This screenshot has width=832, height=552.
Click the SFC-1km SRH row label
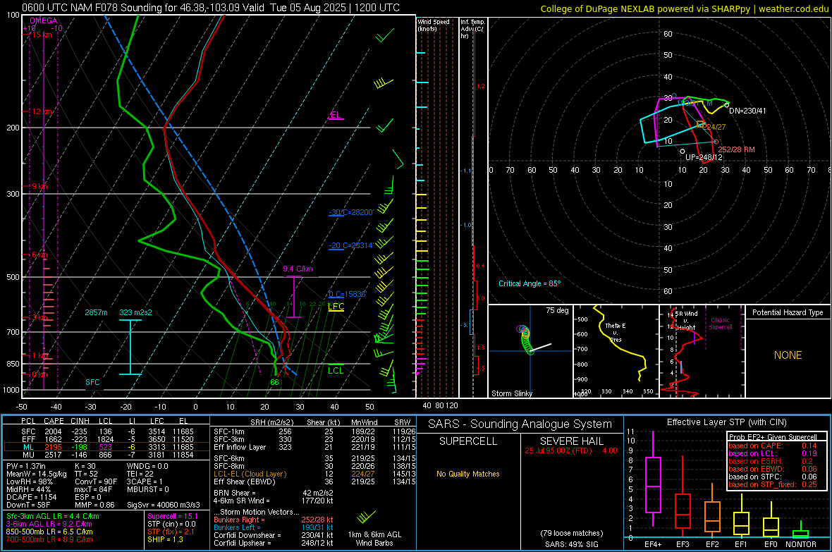[229, 431]
